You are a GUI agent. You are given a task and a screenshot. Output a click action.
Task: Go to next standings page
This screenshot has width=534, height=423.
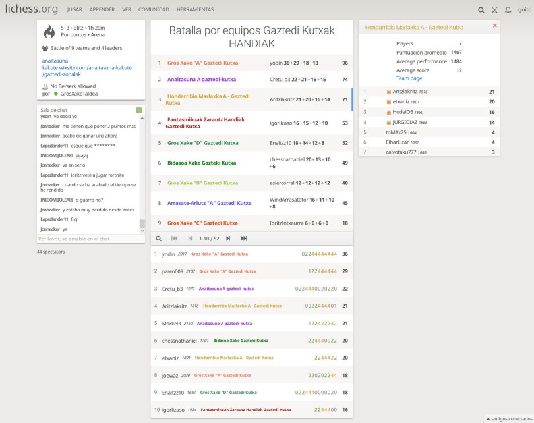pyautogui.click(x=228, y=239)
